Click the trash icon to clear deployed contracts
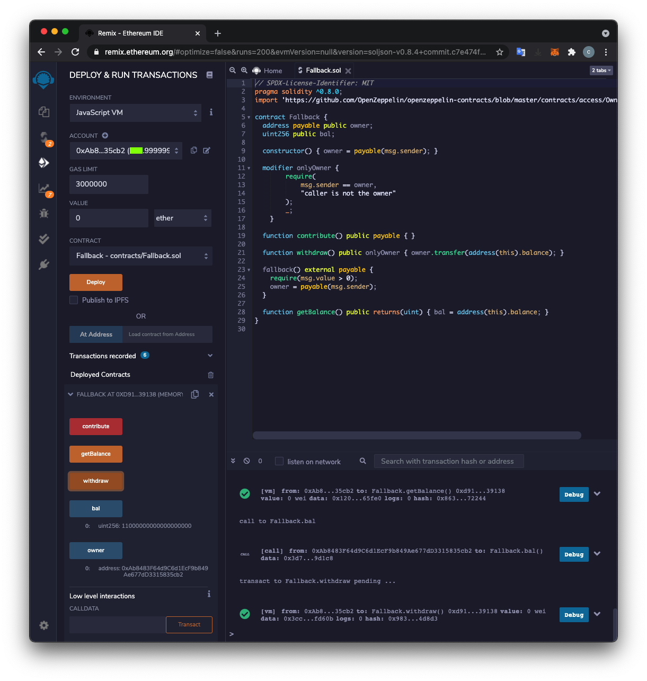This screenshot has width=647, height=681. pyautogui.click(x=211, y=375)
